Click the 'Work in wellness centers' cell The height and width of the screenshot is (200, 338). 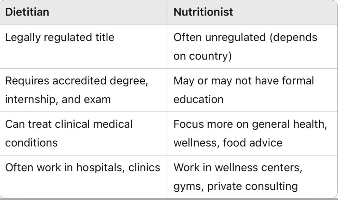click(x=238, y=177)
